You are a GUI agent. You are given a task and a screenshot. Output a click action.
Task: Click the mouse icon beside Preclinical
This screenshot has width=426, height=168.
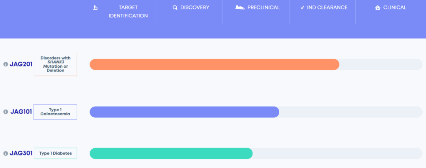239,7
